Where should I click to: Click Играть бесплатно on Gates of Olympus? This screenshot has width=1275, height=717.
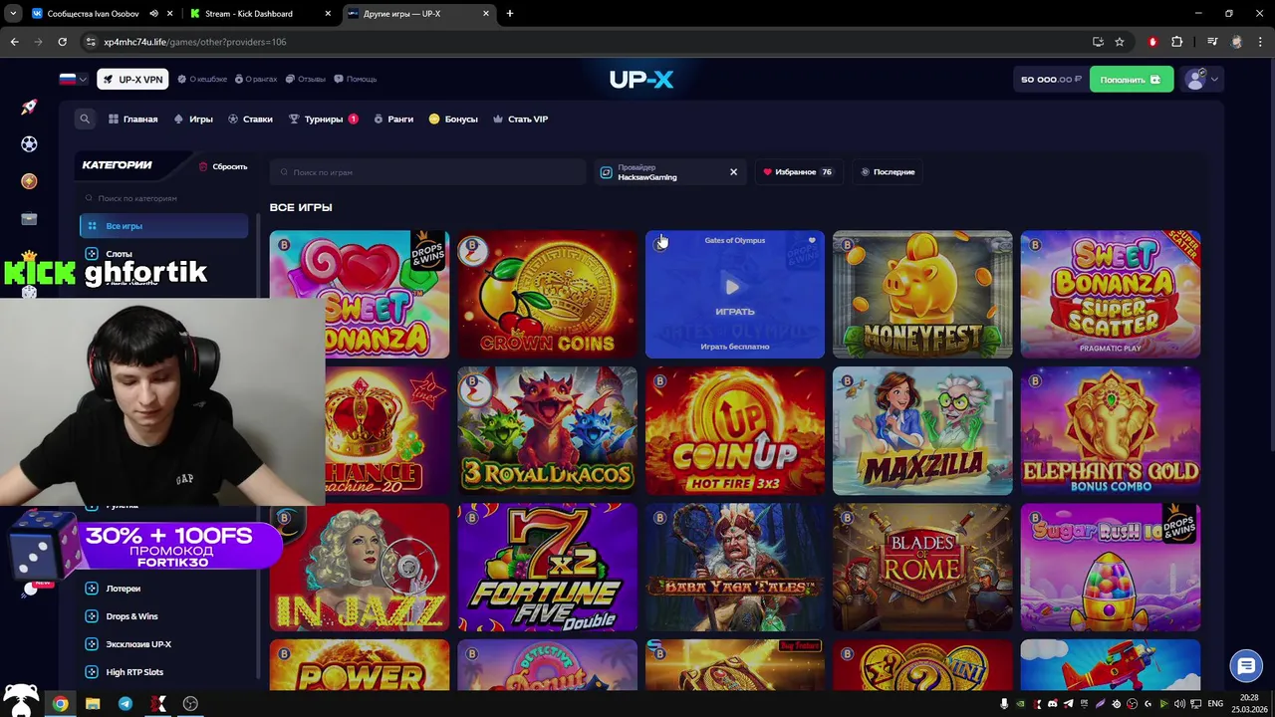click(x=735, y=347)
